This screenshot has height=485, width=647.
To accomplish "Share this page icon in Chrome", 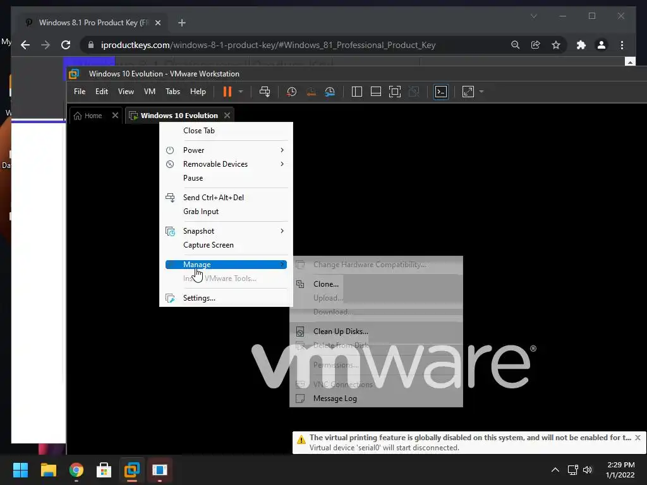I will (x=536, y=45).
